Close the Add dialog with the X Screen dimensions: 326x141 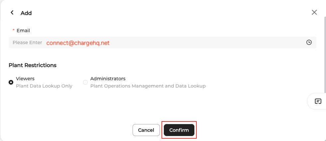click(x=314, y=13)
